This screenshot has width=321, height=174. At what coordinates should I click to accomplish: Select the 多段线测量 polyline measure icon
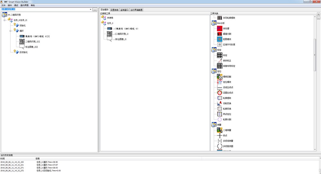(x=220, y=141)
